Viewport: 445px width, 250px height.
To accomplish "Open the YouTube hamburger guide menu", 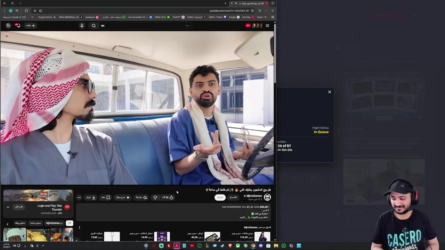I will (267, 25).
